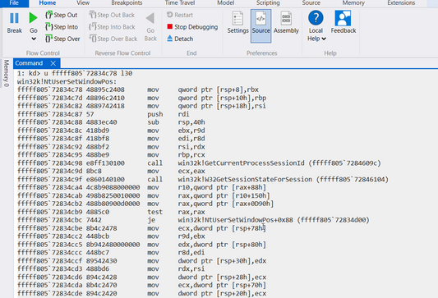Open the Scripting ribbon tab
438x298 pixels.
click(268, 3)
